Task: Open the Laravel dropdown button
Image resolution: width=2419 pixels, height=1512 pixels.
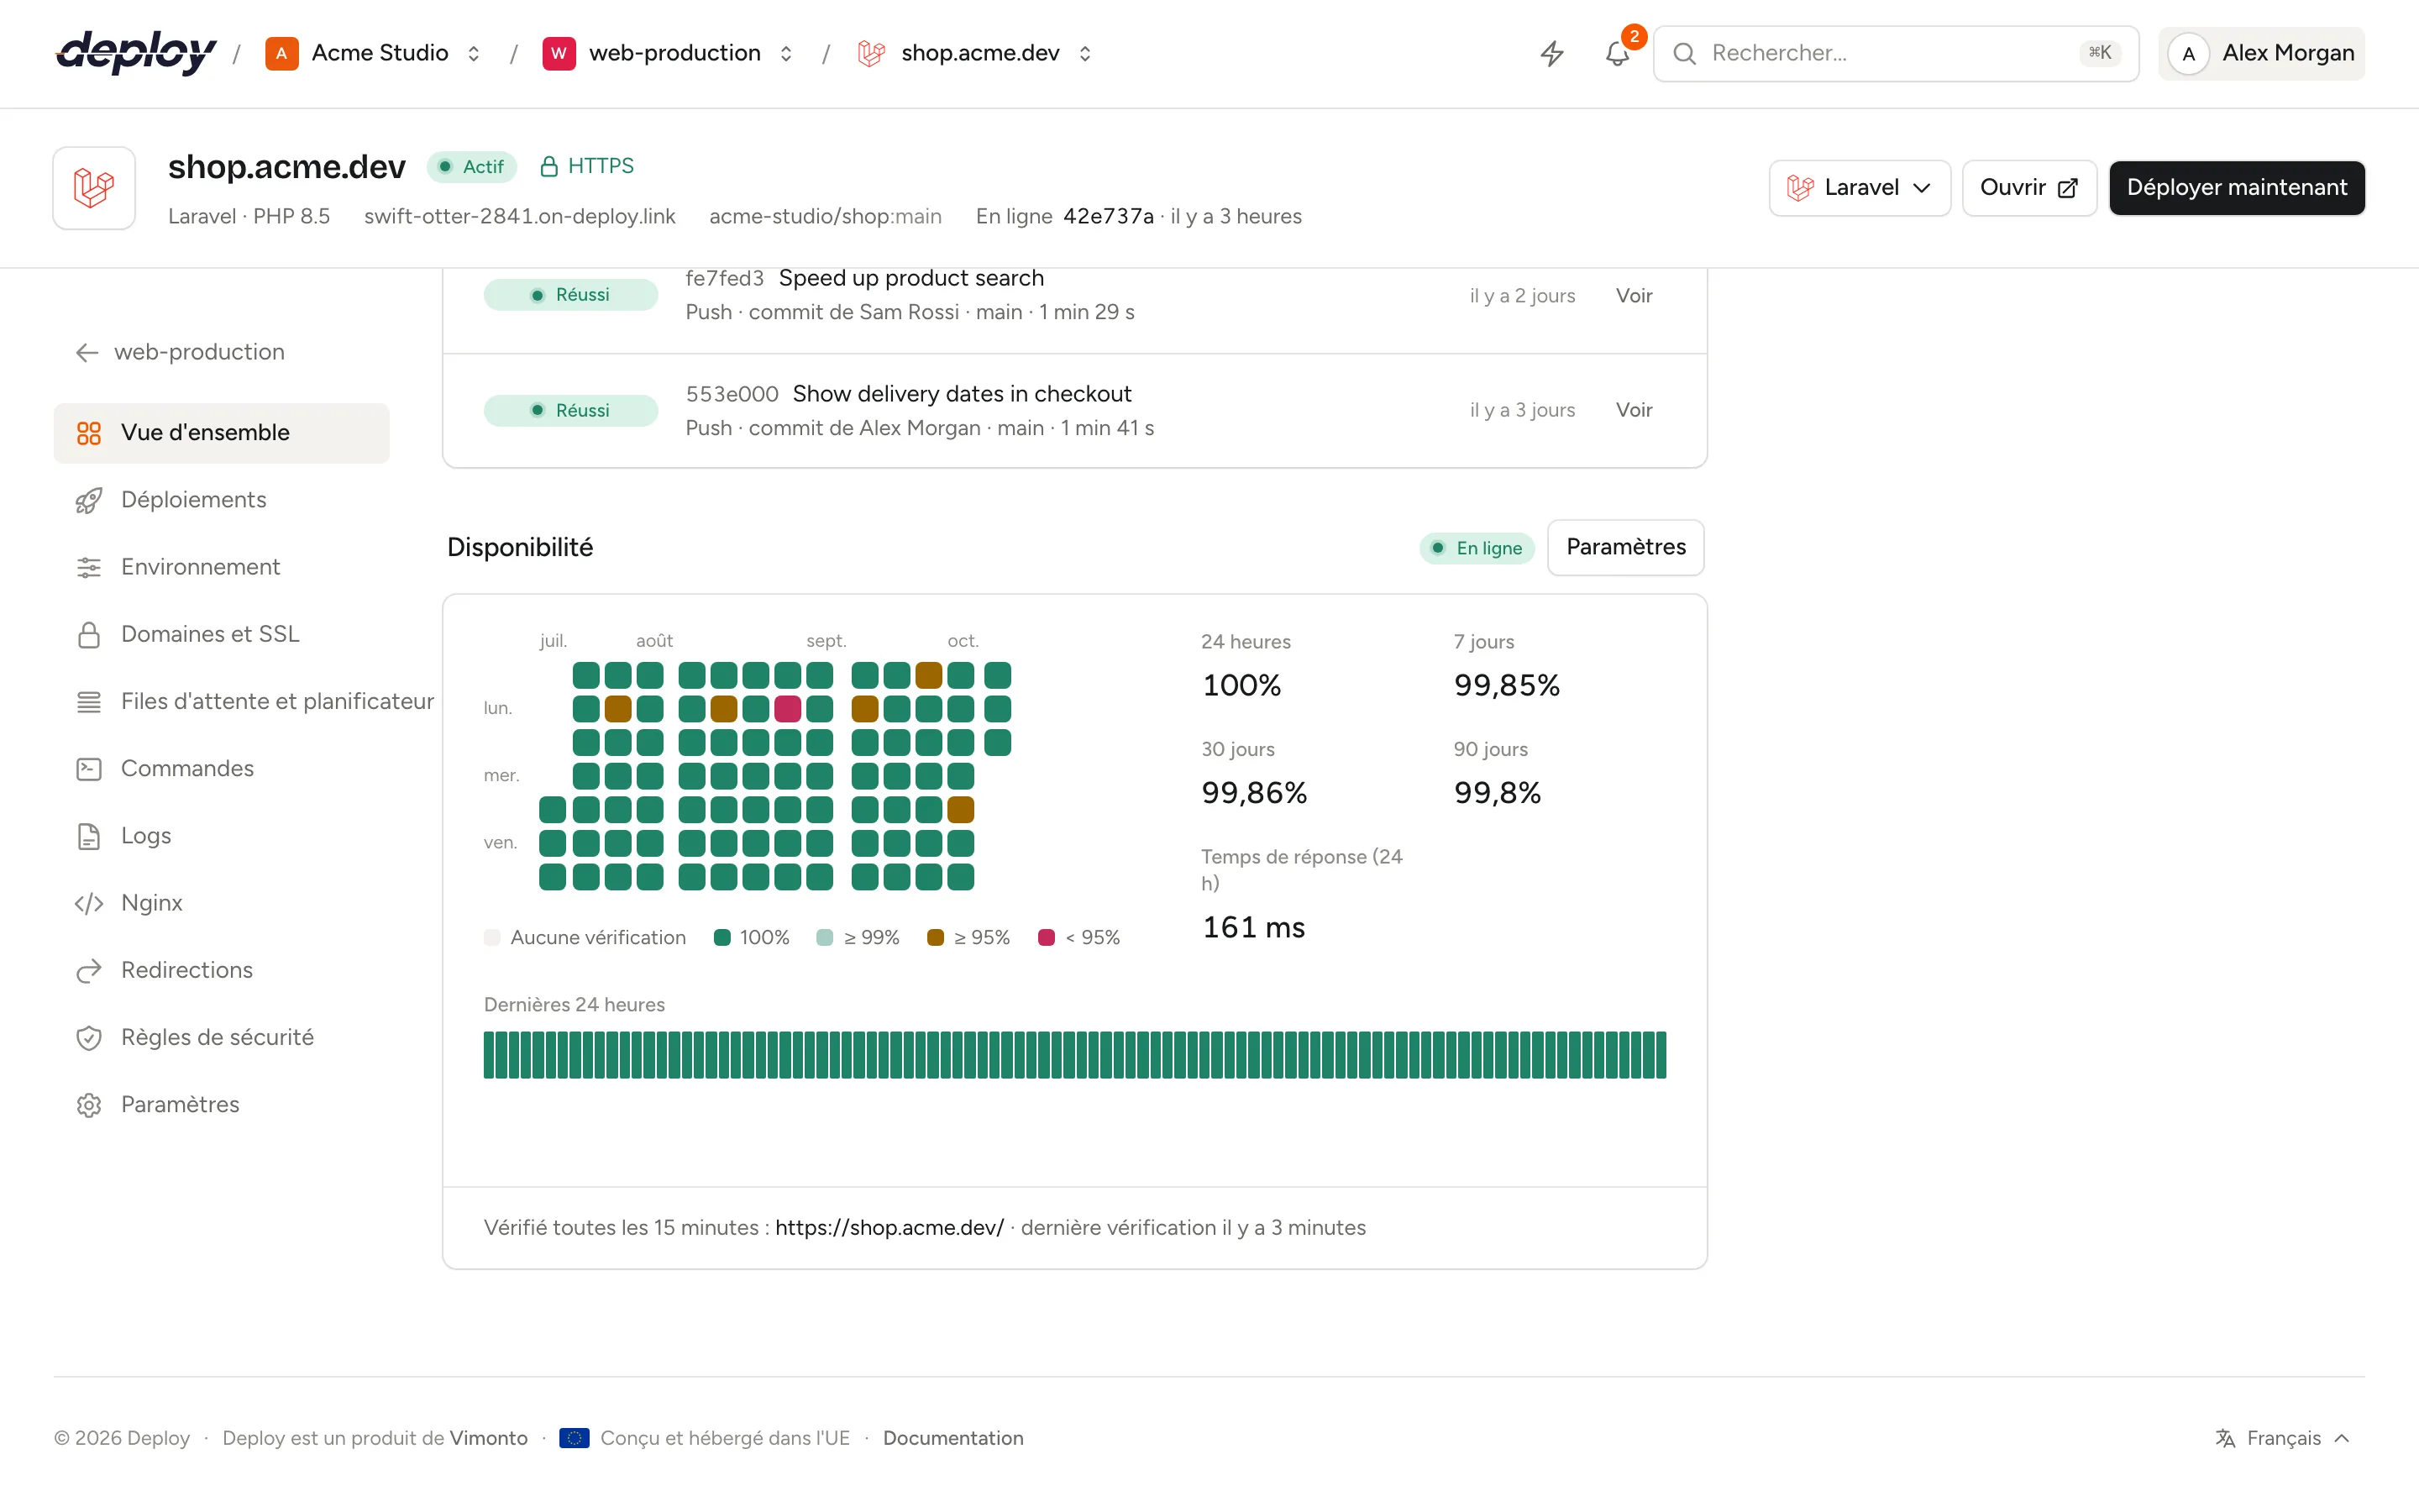Action: (1860, 188)
